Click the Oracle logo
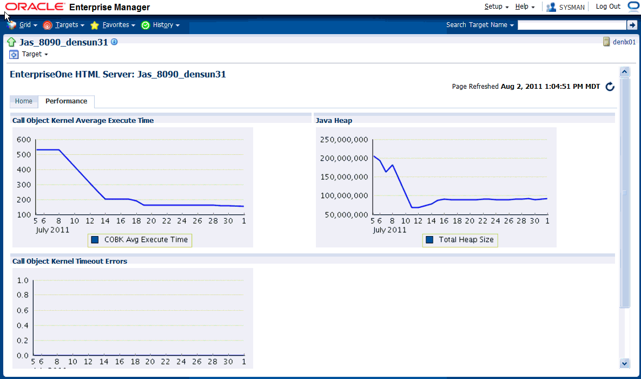Screen dimensions: 641x379 pos(35,7)
